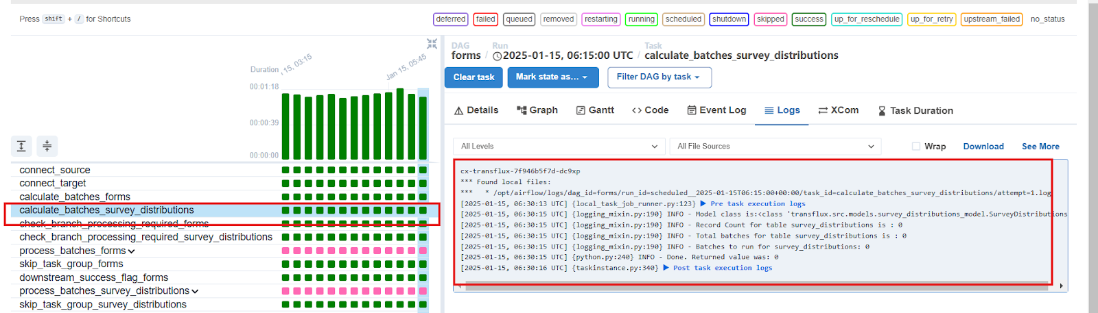
Task: Open the Task Duration tab
Action: [915, 111]
